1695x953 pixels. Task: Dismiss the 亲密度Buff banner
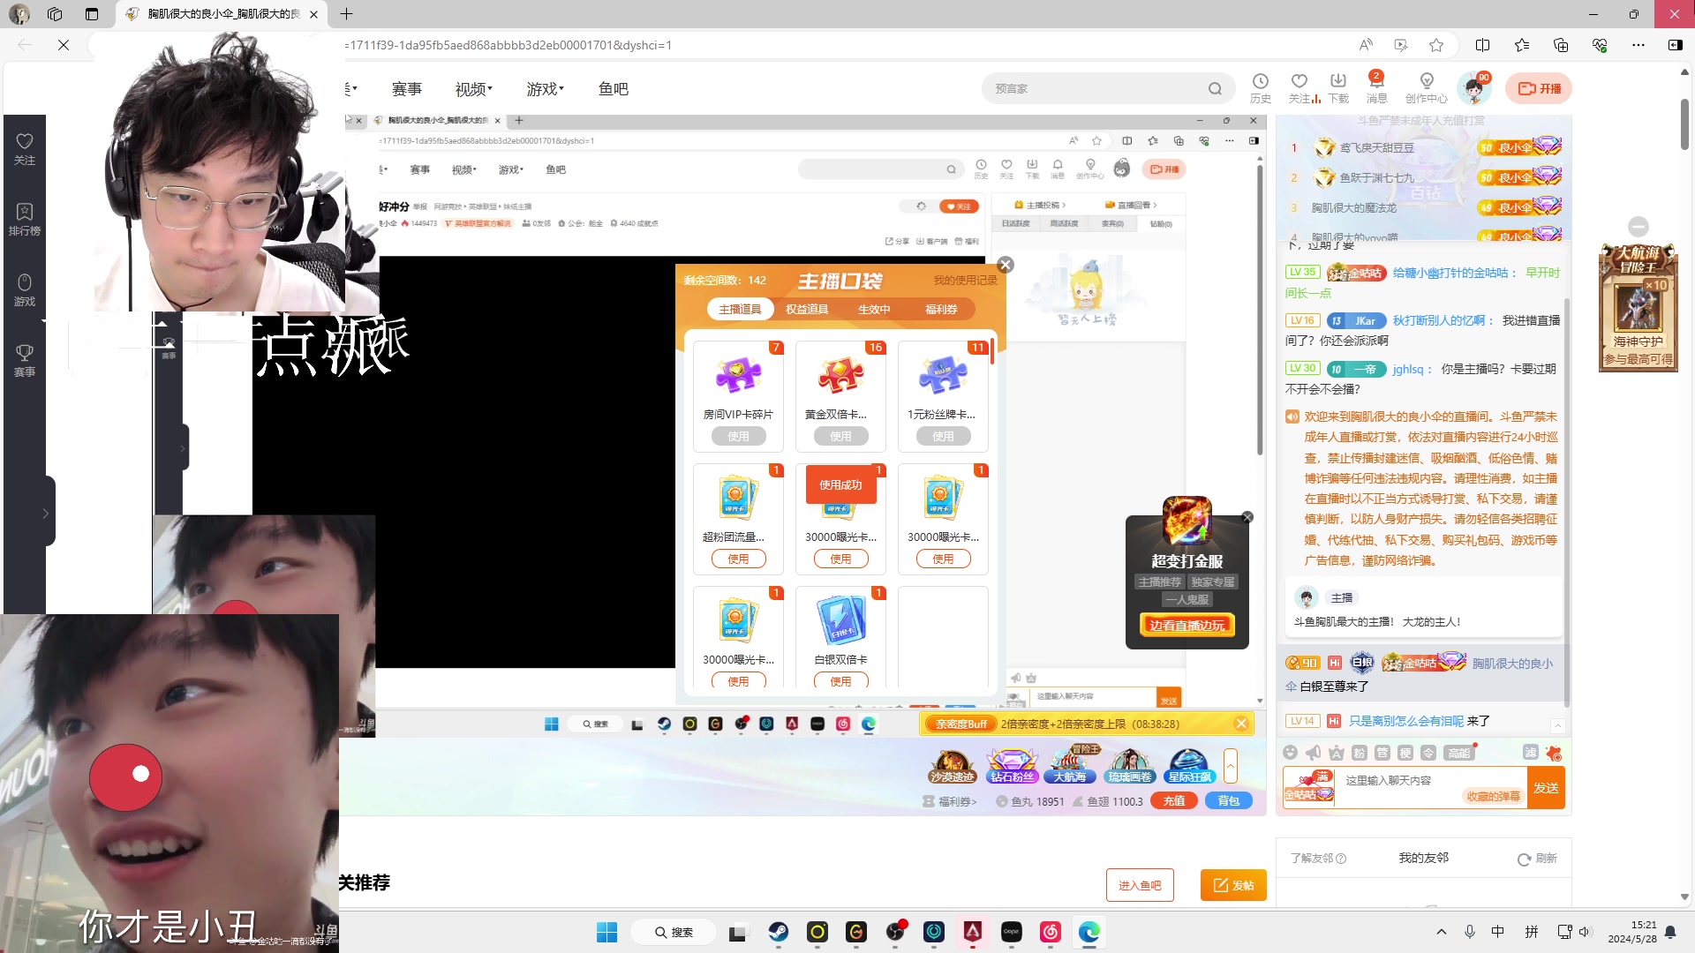[x=1241, y=724]
